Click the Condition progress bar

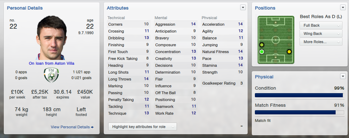tap(299, 95)
